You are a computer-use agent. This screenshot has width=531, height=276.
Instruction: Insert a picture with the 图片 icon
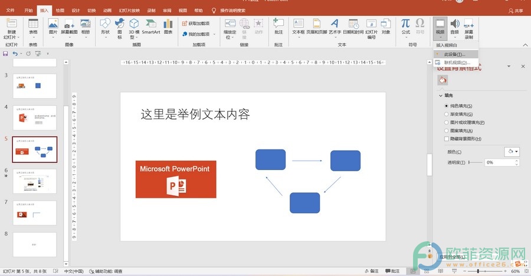tap(53, 24)
